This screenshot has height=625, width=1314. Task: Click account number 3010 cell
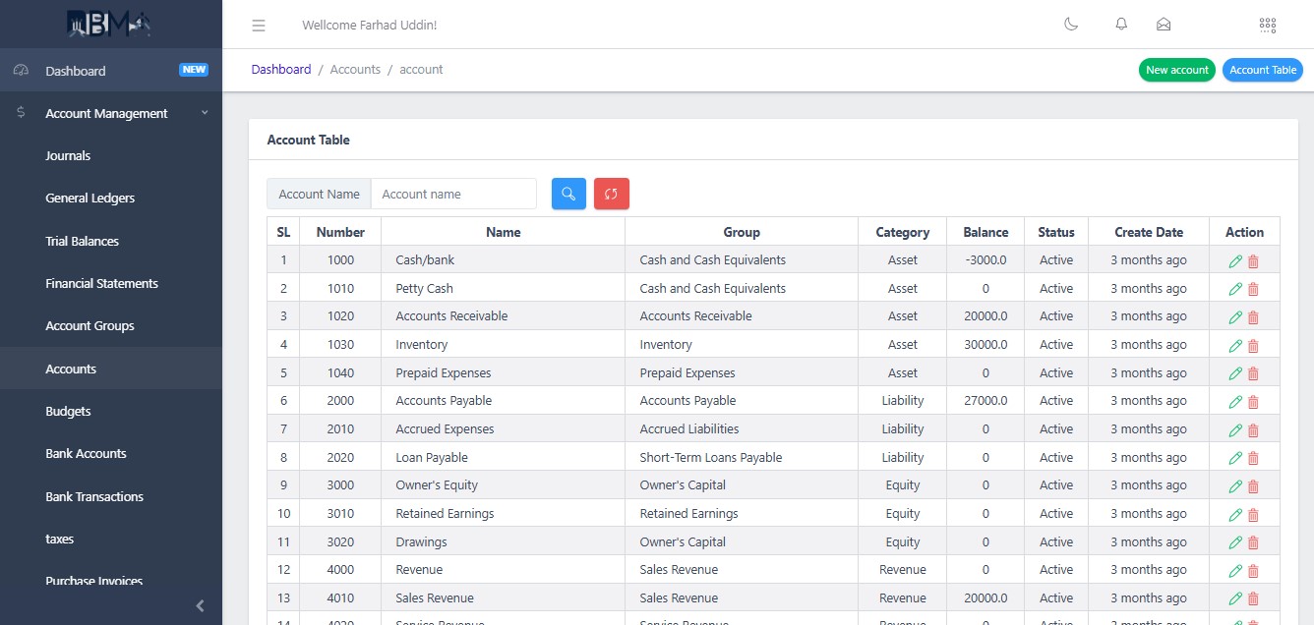340,513
